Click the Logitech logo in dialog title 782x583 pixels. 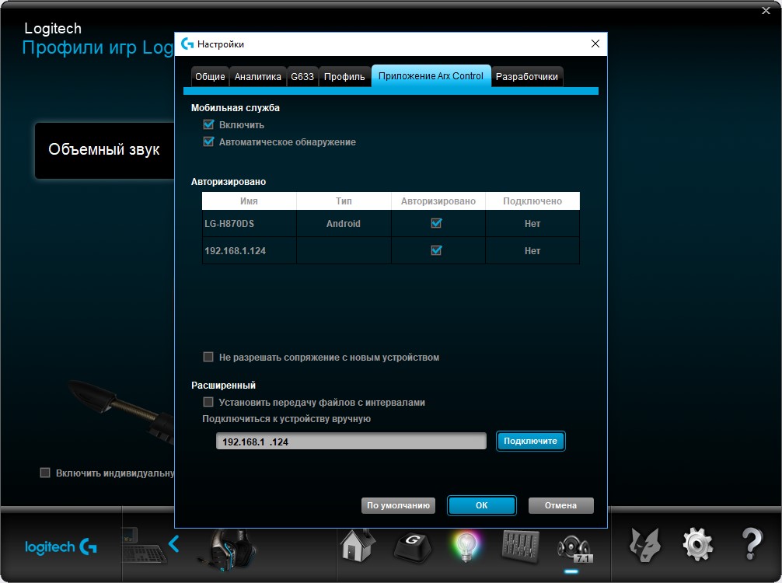pyautogui.click(x=187, y=44)
